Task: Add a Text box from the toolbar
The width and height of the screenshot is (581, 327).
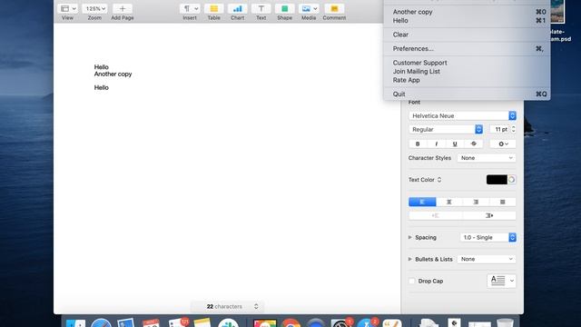Action: pos(261,8)
